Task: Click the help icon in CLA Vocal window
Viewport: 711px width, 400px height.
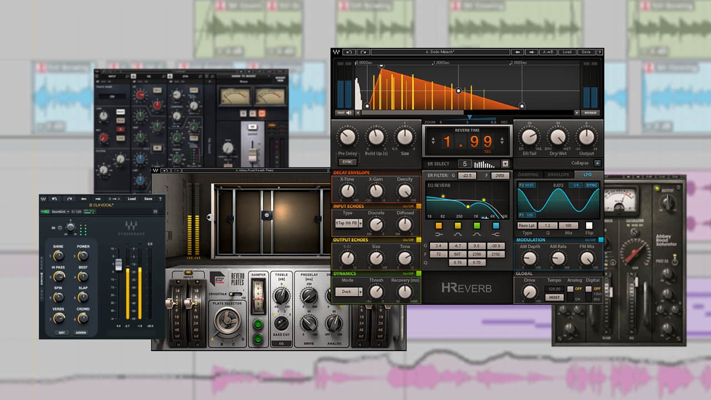Action: [x=161, y=198]
